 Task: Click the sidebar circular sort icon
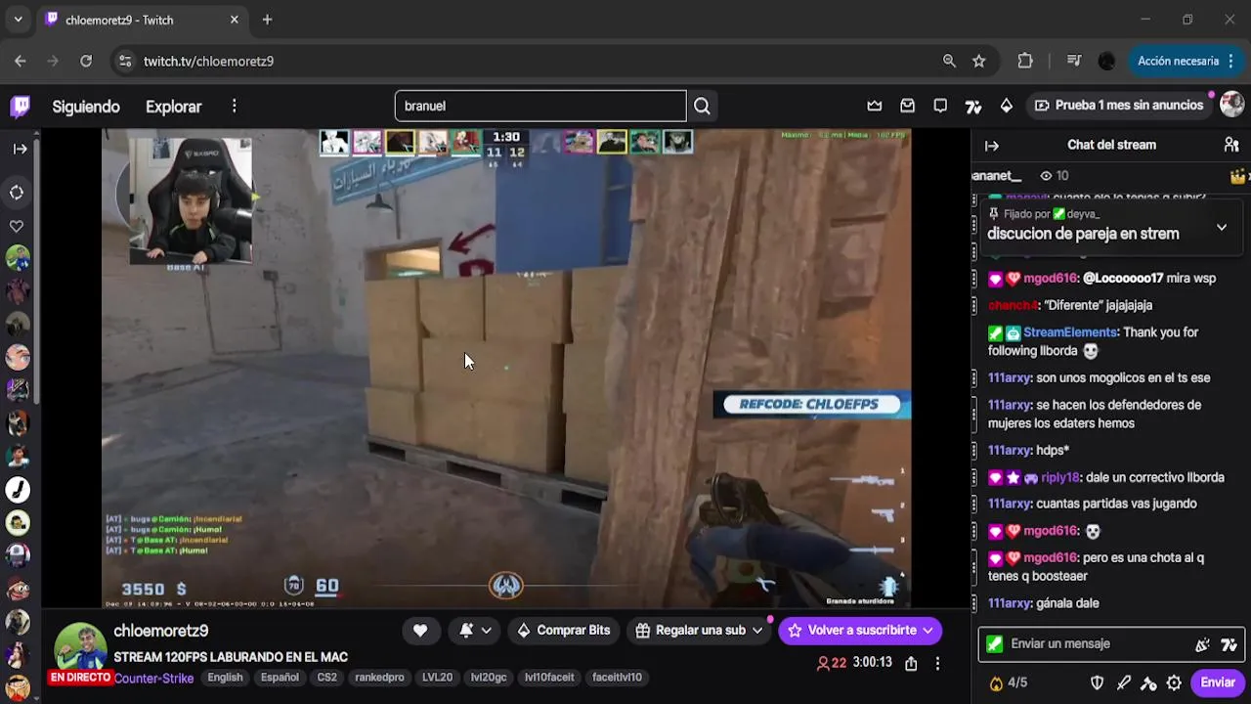[x=18, y=193]
